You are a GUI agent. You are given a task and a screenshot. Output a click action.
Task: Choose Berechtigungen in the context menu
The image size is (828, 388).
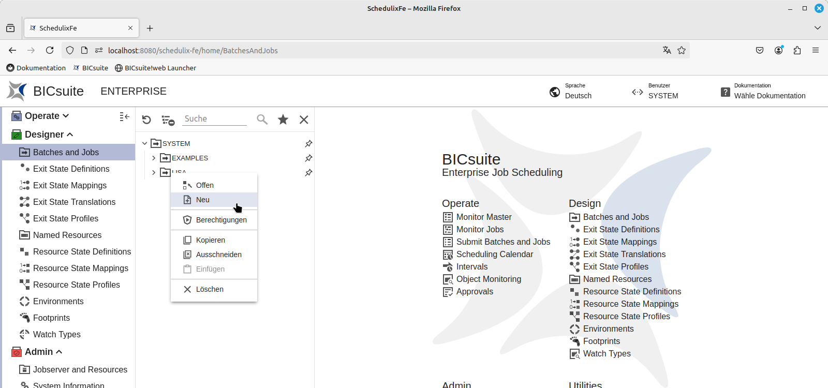(x=221, y=220)
